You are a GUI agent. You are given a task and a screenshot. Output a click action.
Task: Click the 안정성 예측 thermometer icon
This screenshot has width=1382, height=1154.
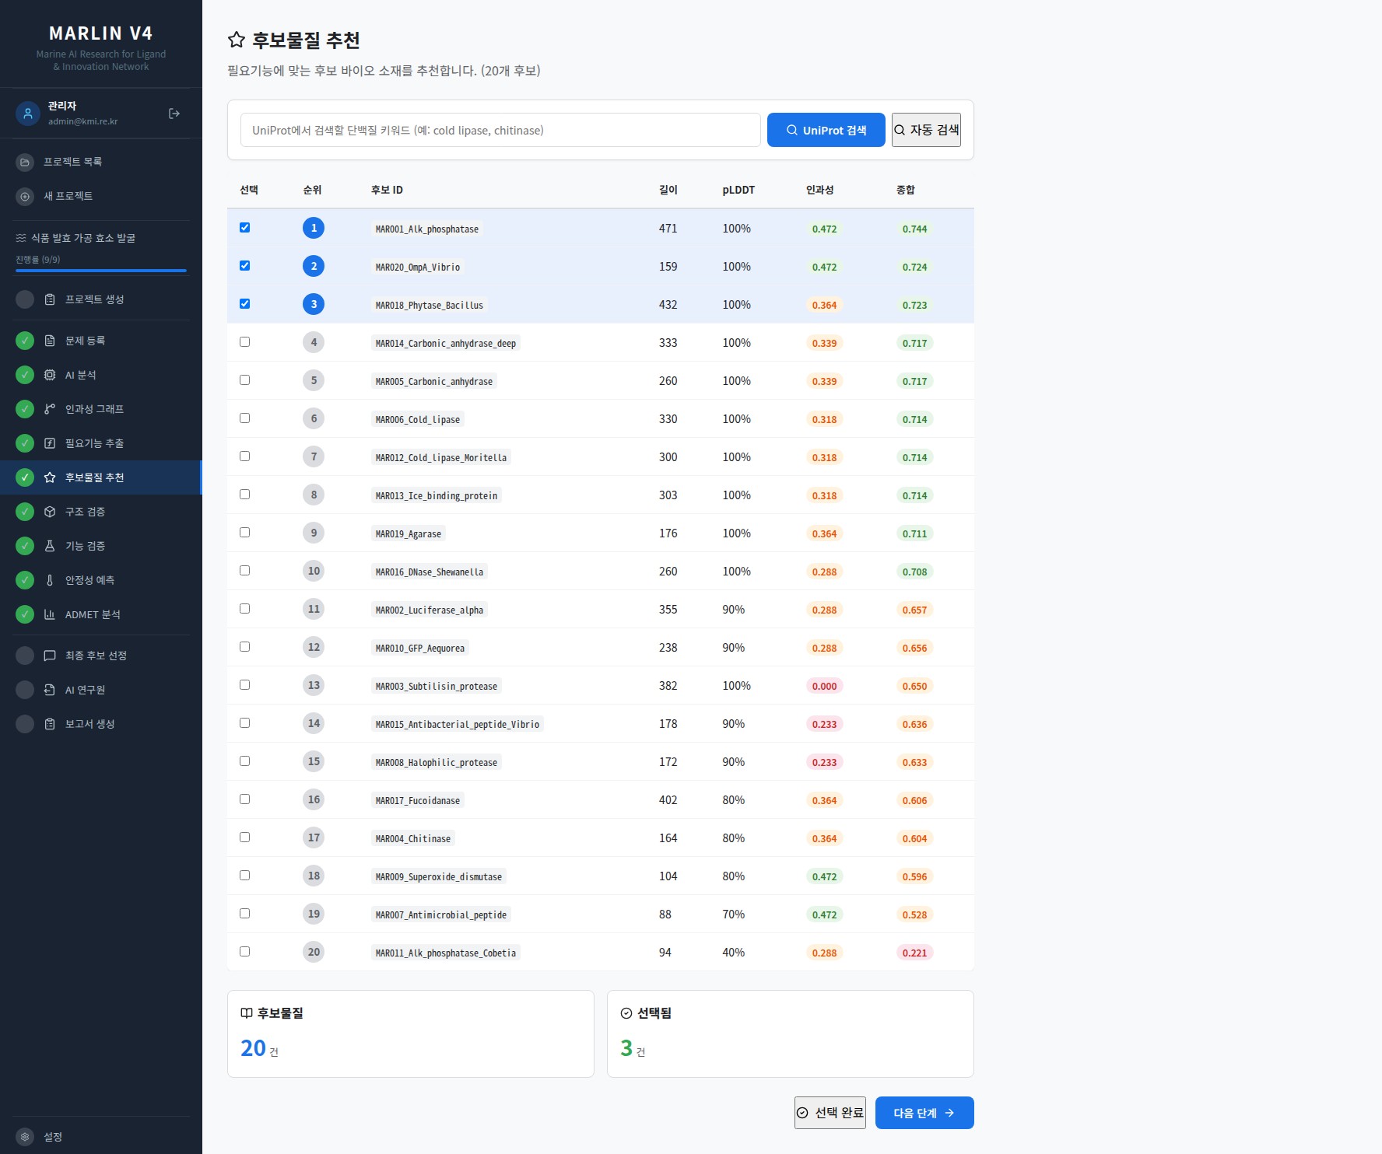click(50, 580)
